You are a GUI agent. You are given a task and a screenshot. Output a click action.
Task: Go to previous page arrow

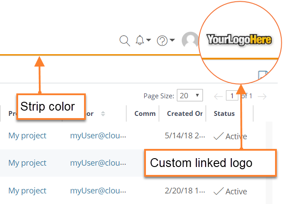pyautogui.click(x=218, y=96)
